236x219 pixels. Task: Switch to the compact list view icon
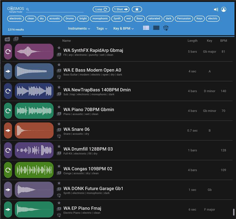[156, 28]
